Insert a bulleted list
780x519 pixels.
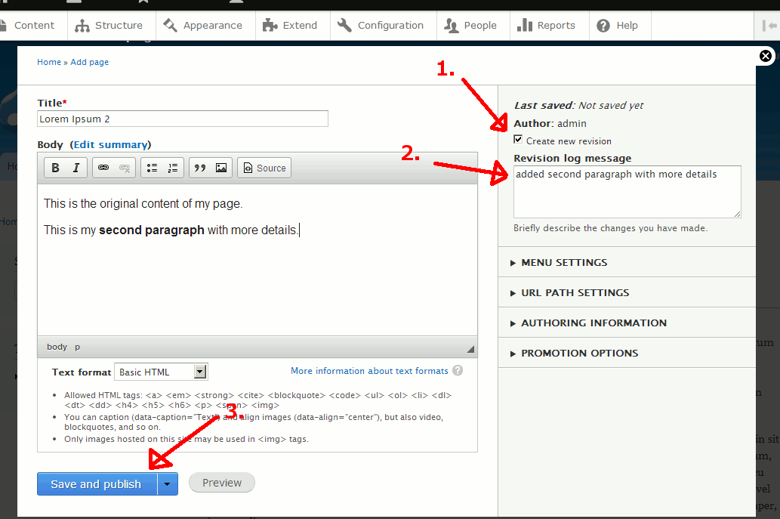(x=152, y=168)
